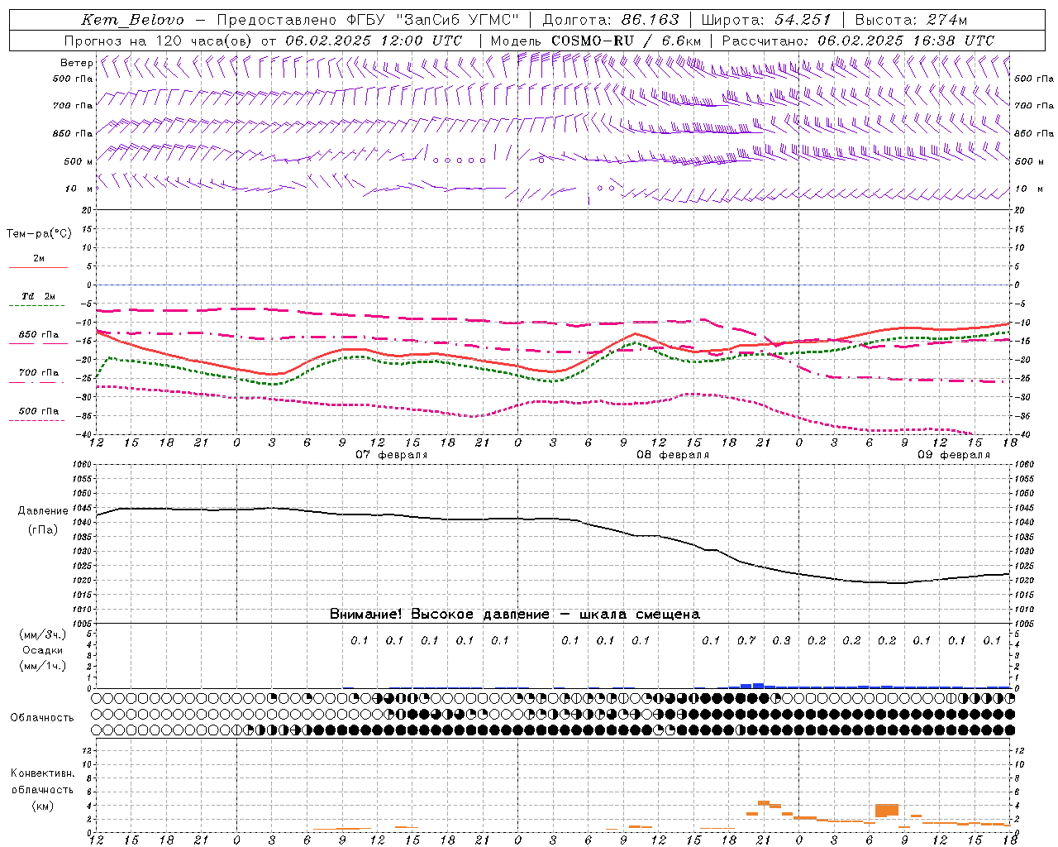This screenshot has height=847, width=1058.
Task: Click the Td 2м legend label
Action: pyautogui.click(x=38, y=296)
